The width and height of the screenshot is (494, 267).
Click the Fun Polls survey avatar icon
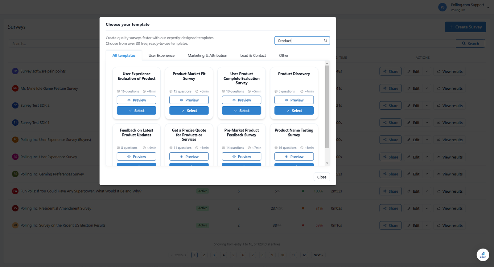pyautogui.click(x=15, y=191)
